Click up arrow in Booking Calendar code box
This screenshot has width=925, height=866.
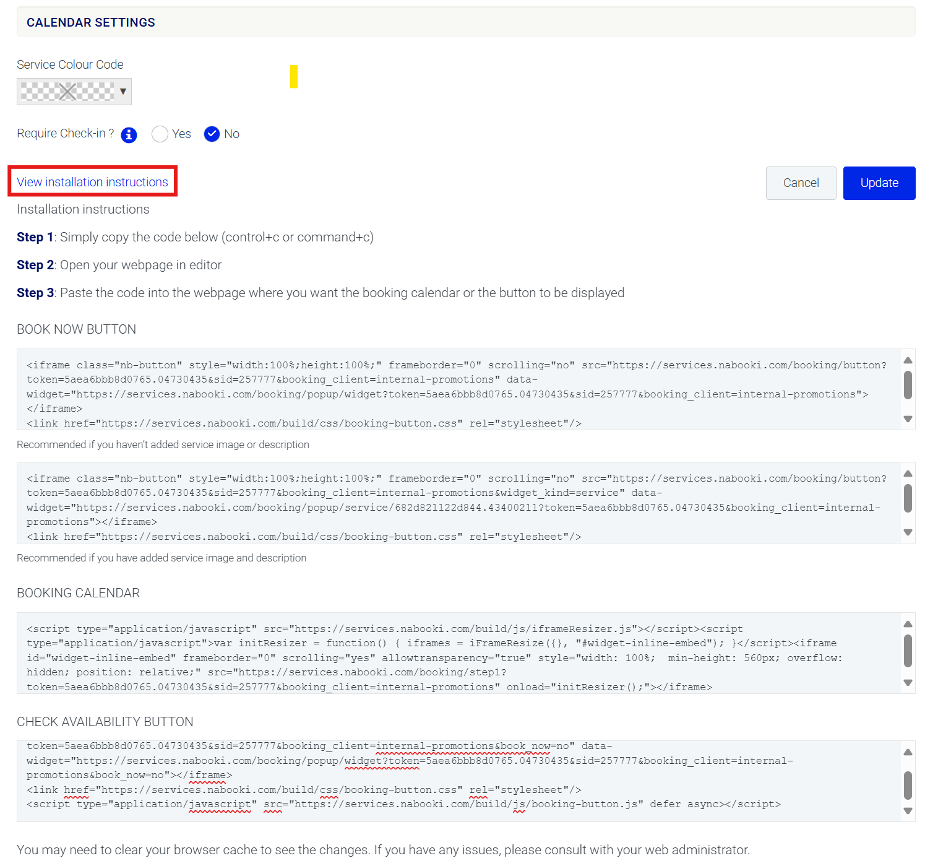[x=908, y=624]
